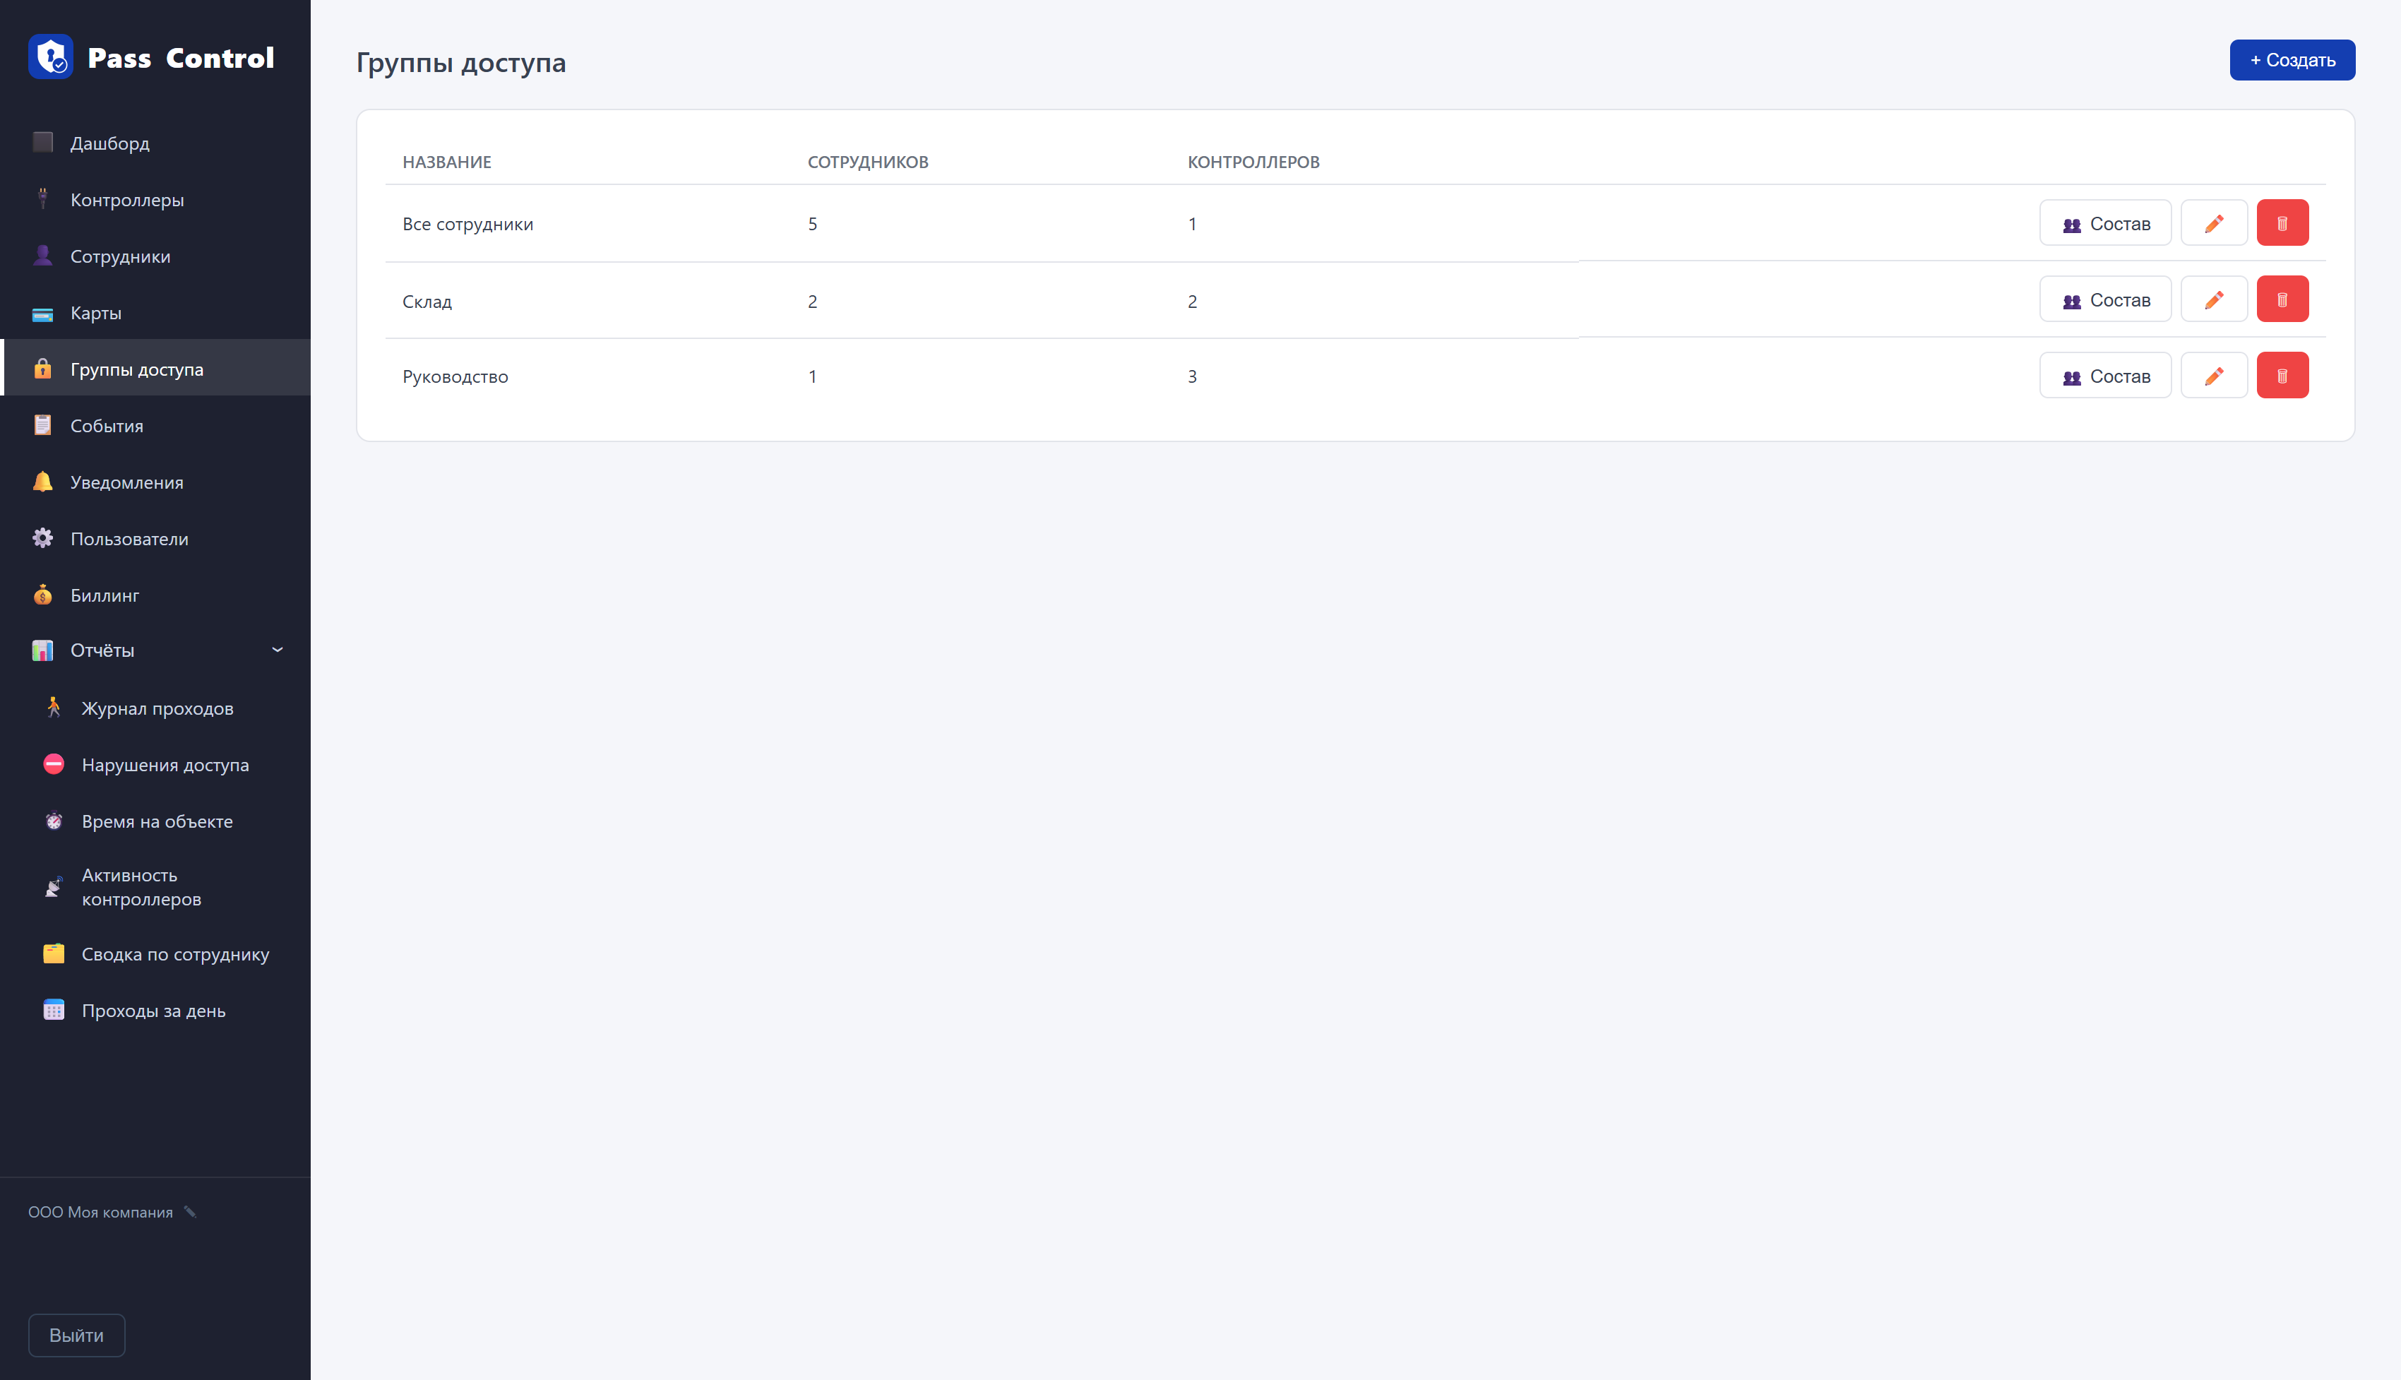Click the Сотрудники person icon
This screenshot has width=2401, height=1380.
tap(42, 256)
